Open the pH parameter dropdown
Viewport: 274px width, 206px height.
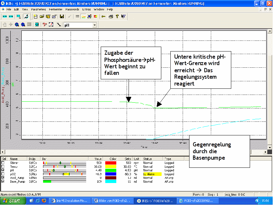[95, 25]
